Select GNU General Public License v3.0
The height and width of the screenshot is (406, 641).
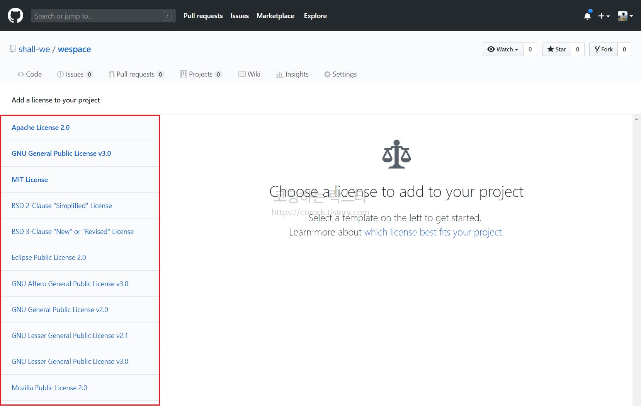[80, 154]
